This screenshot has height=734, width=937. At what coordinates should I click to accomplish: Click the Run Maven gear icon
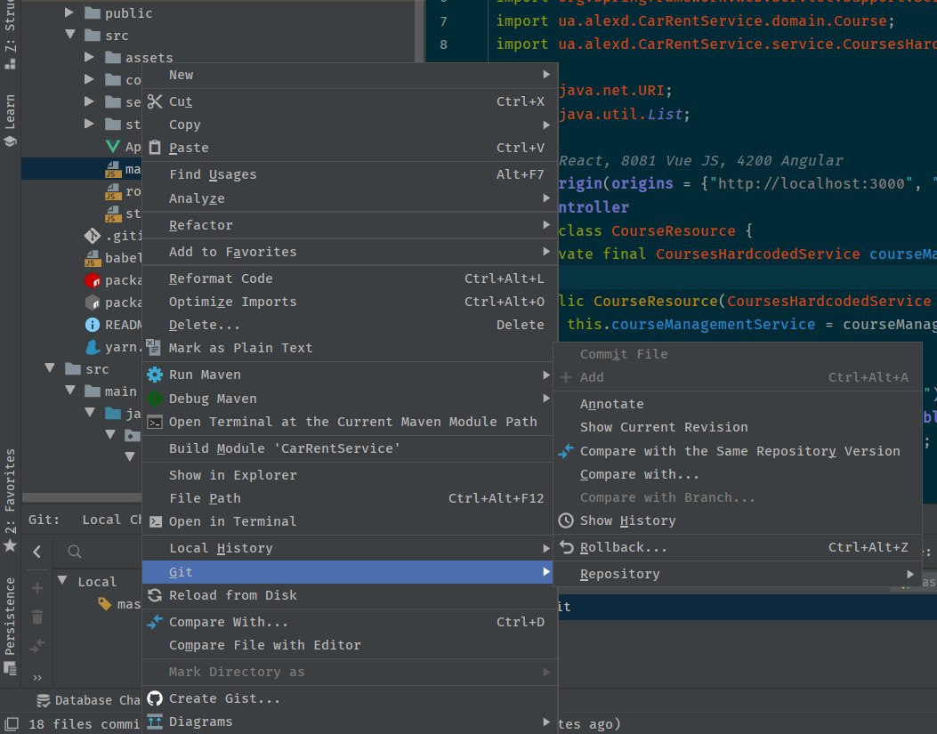tap(155, 375)
